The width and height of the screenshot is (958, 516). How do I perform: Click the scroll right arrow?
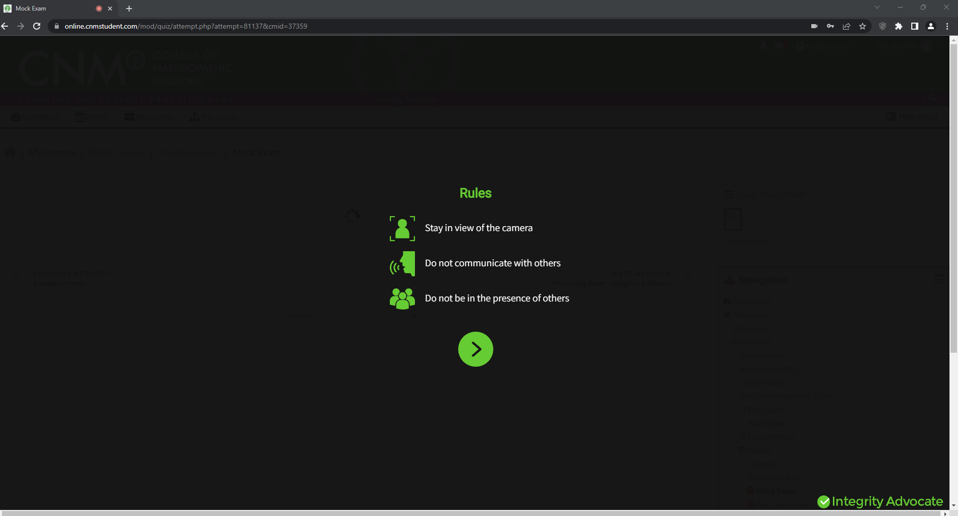[945, 513]
